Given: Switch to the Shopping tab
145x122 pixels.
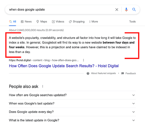Looking at the screenshot, I should coord(77,22).
